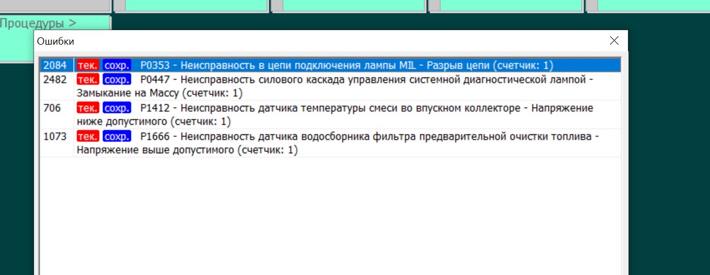The width and height of the screenshot is (710, 275).
Task: Click error number 2084 in first column
Action: click(55, 65)
